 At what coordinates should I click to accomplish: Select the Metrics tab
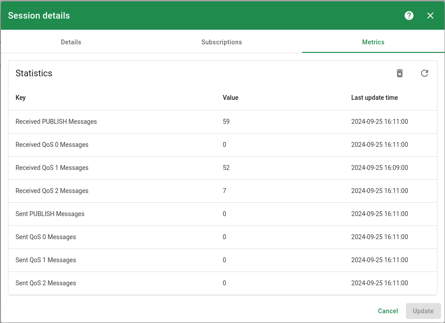pyautogui.click(x=373, y=42)
